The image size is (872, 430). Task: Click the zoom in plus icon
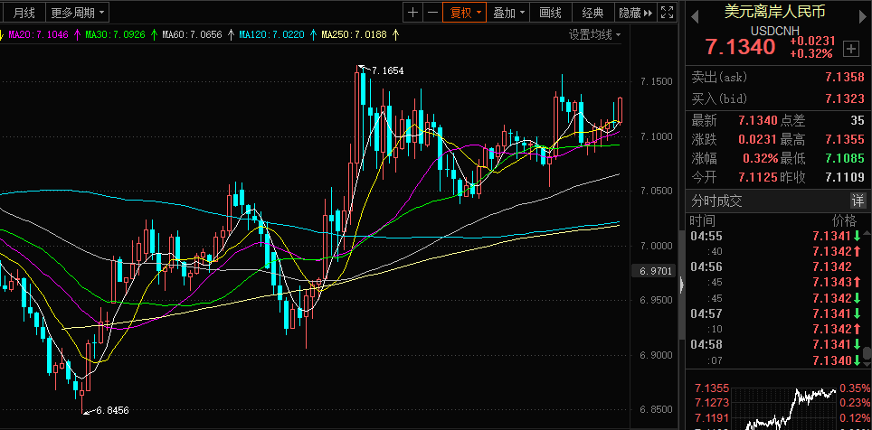[413, 13]
